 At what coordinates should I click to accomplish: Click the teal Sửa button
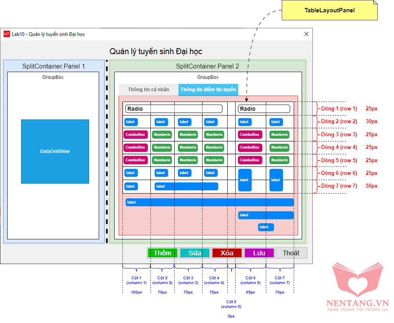coord(195,253)
